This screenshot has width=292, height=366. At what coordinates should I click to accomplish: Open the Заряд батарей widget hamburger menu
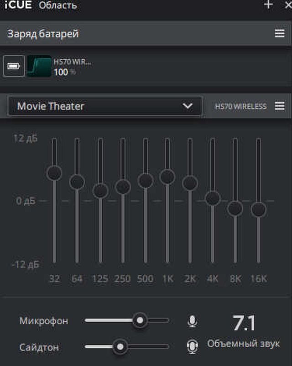click(280, 34)
